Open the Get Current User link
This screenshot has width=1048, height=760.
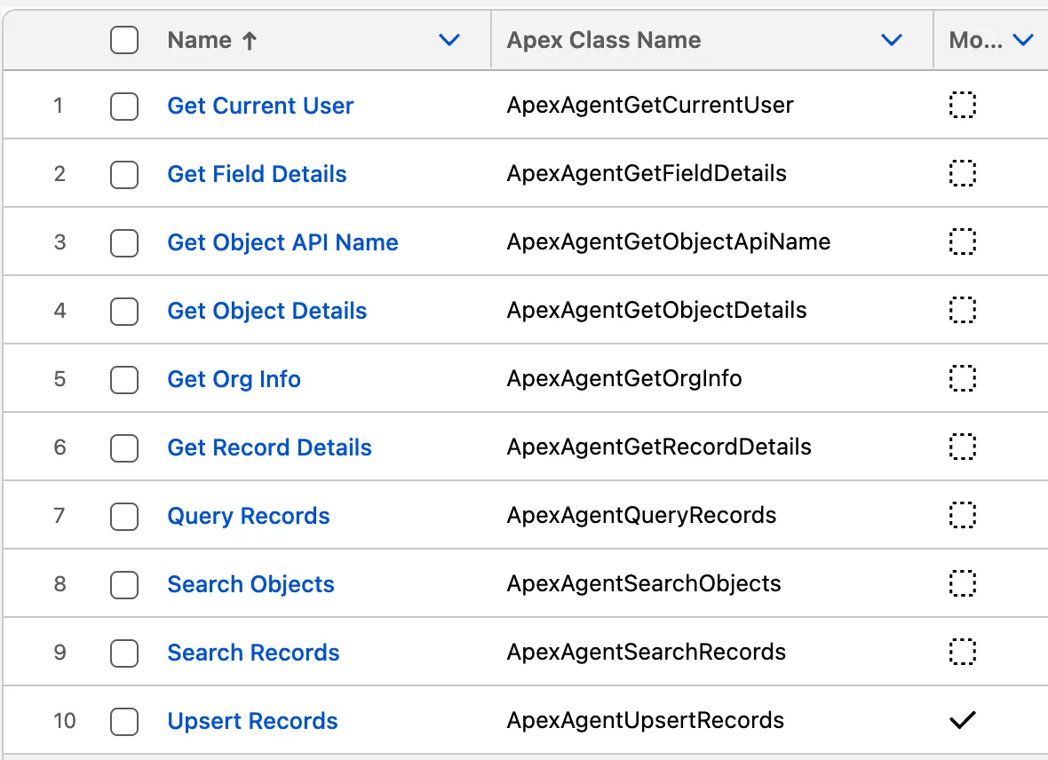pyautogui.click(x=260, y=106)
